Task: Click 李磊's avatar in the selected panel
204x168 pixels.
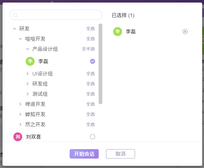Action: [x=118, y=32]
